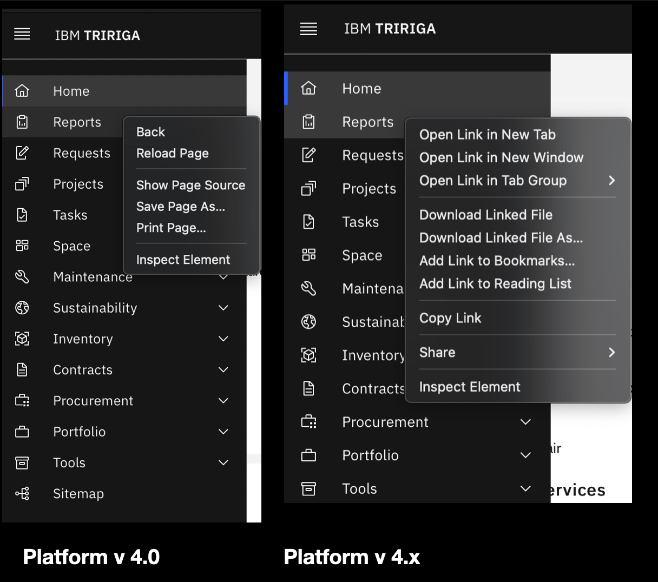Click Requests edit icon in v 4.0 panel
Viewport: 658px width, 582px height.
pyautogui.click(x=22, y=153)
